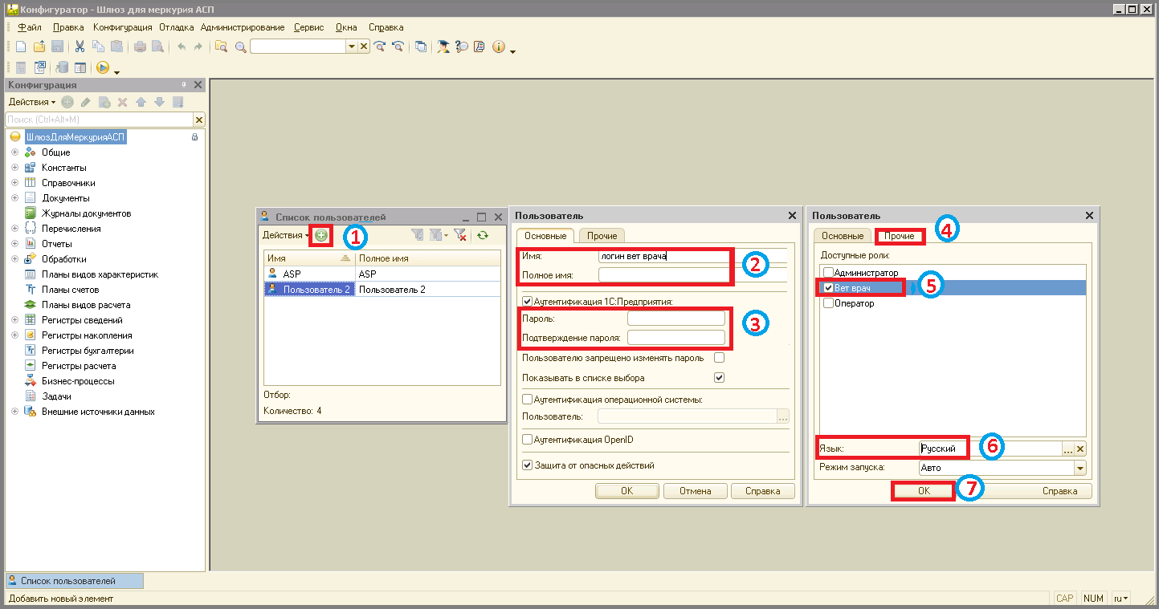Open Режим запуска dropdown list
This screenshot has width=1159, height=609.
(x=1079, y=468)
